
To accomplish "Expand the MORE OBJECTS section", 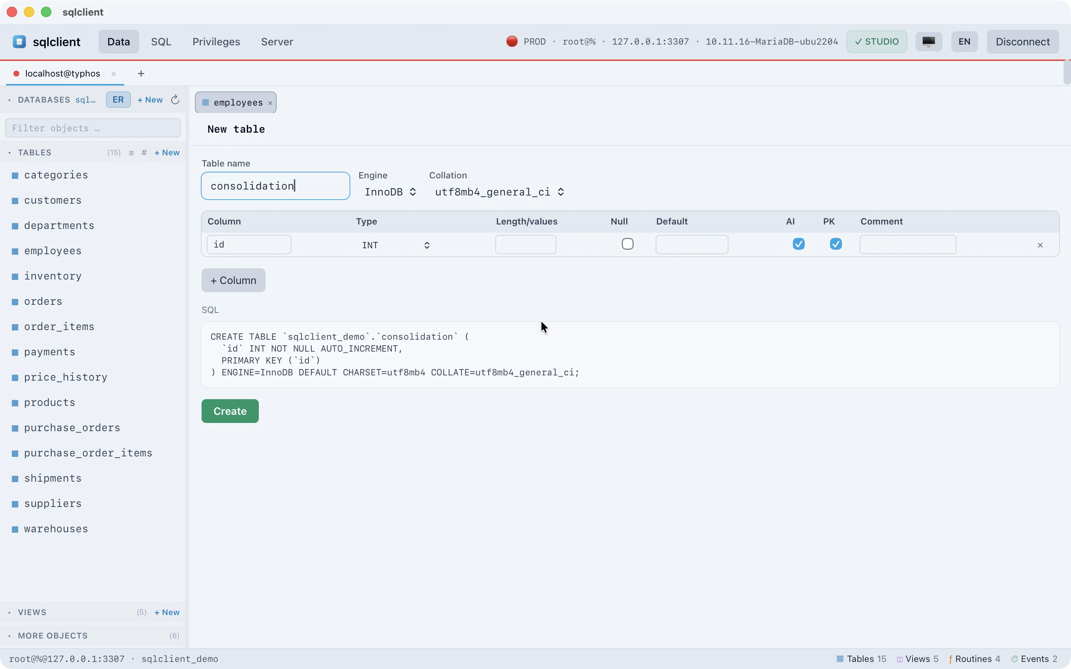I will click(9, 636).
